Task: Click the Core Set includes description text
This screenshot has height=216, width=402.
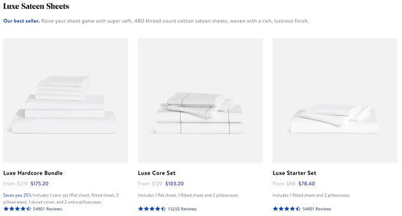Action: point(188,195)
